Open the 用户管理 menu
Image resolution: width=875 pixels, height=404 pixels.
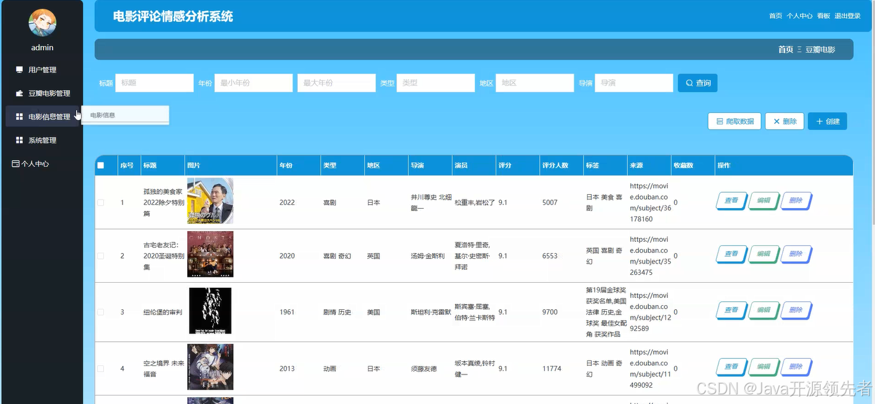pos(42,69)
